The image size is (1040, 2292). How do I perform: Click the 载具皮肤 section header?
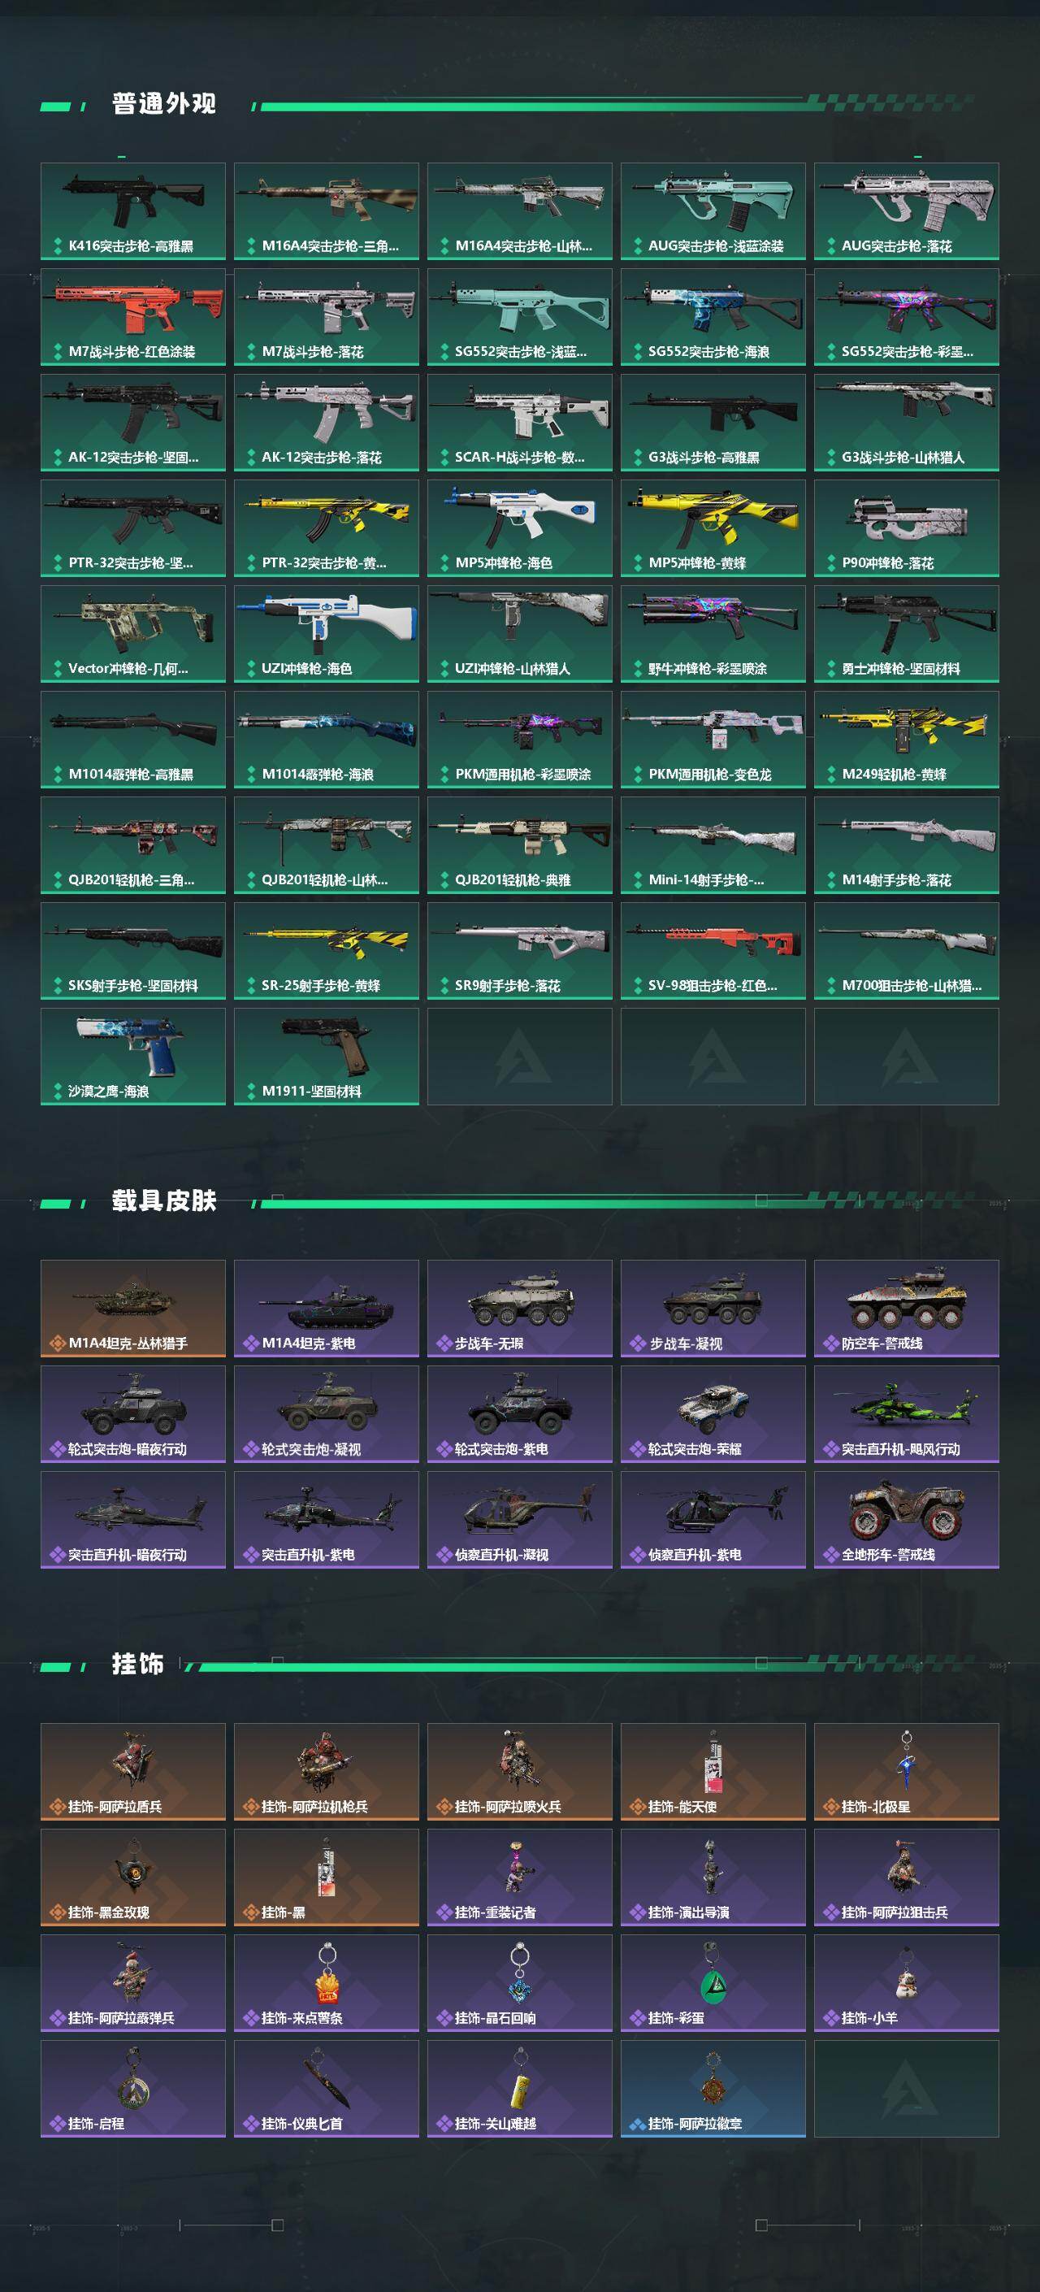tap(163, 1200)
